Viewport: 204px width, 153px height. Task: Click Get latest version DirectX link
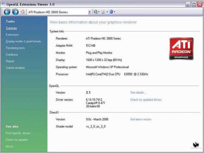coord(141,119)
